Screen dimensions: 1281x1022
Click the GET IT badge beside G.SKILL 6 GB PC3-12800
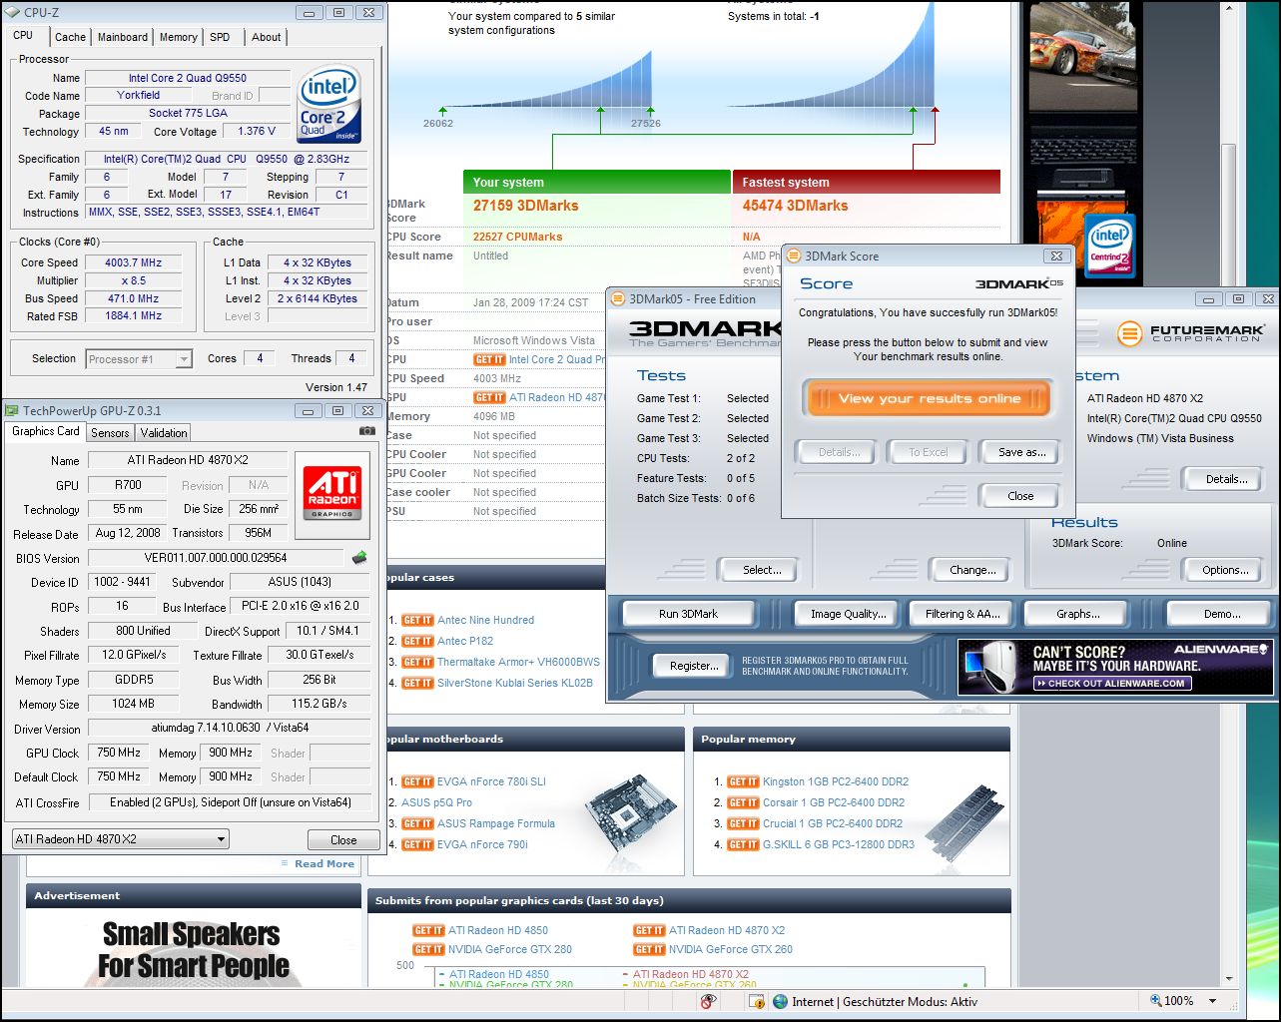pos(743,845)
